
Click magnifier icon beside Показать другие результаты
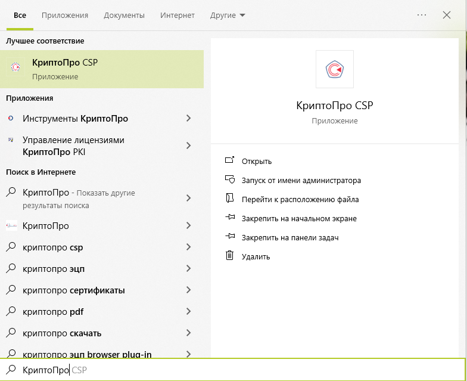point(11,192)
